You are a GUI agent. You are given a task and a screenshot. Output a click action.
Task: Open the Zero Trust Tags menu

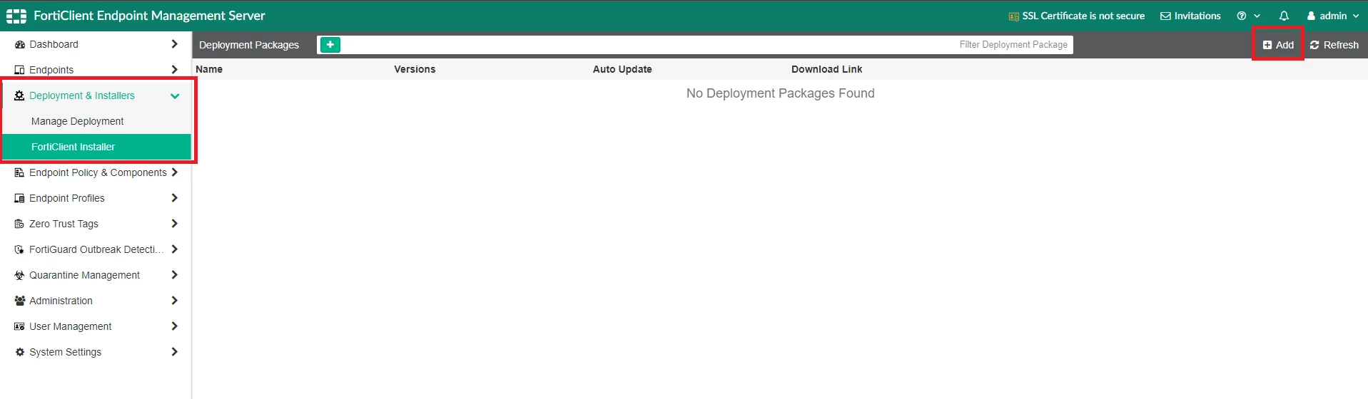point(64,224)
